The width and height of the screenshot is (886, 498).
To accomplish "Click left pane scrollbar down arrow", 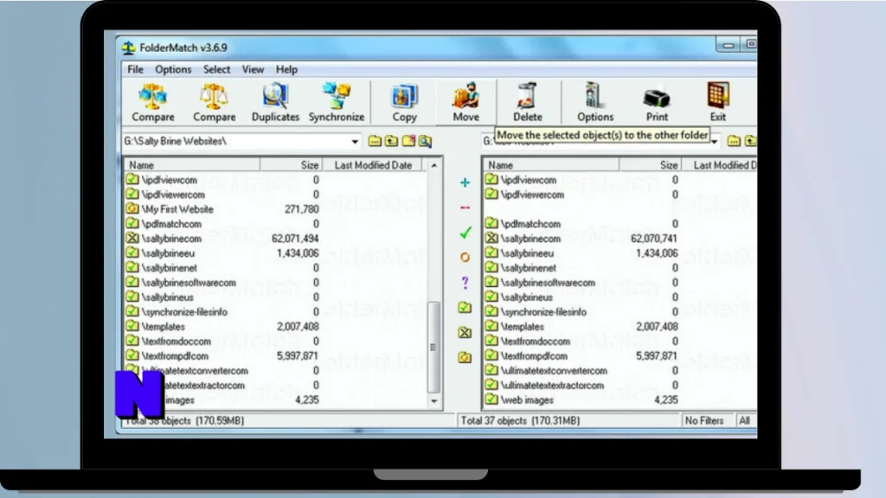I will point(434,401).
